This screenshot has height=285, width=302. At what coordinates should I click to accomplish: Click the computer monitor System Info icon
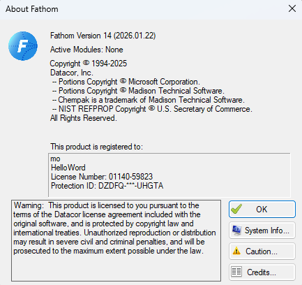coord(237,231)
